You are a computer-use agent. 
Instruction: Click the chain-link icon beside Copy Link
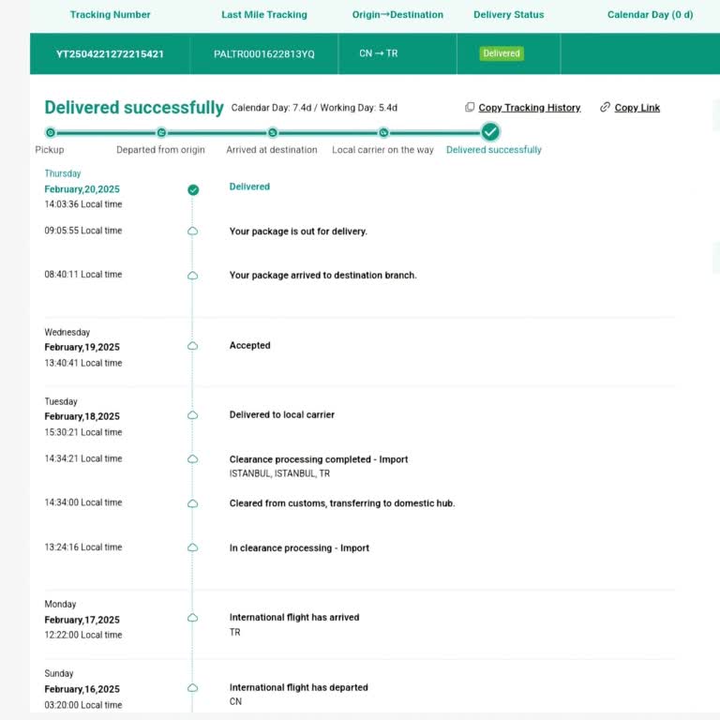coord(606,107)
